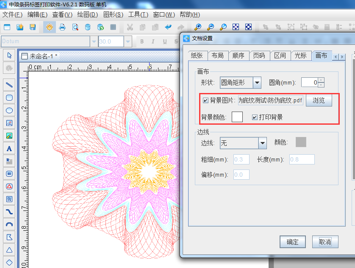Click the database connection icon

click(x=88, y=27)
